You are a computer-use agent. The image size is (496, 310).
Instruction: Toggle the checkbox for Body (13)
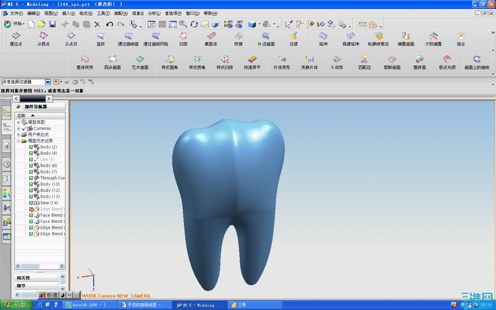pos(31,197)
